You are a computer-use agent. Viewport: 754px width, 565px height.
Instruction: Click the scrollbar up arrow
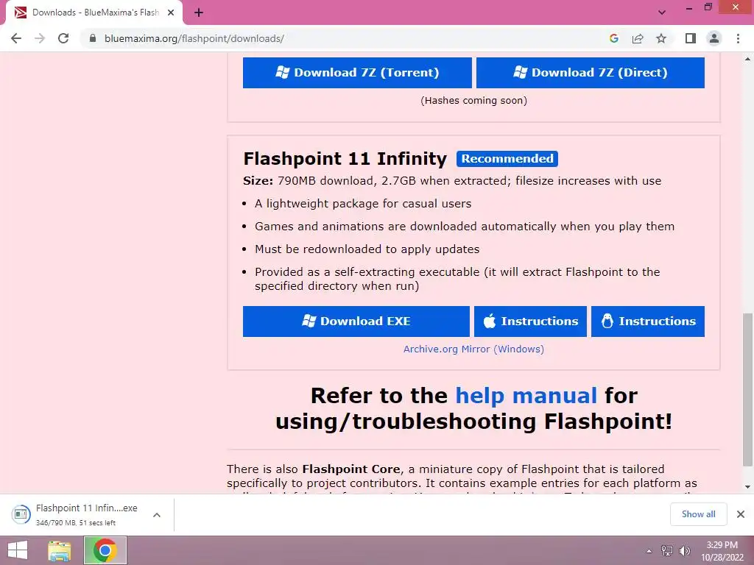click(747, 59)
